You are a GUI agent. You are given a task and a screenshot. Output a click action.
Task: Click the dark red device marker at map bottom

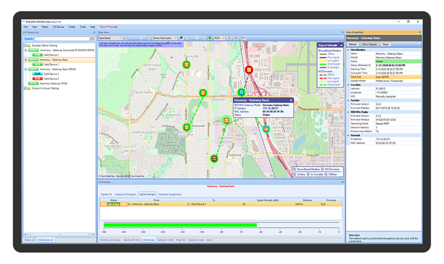[x=214, y=159]
